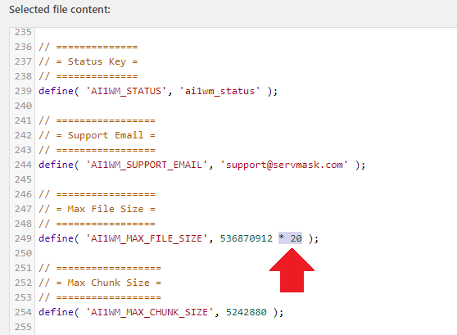Click the 'Support Email' comment line
457x335 pixels.
pyautogui.click(x=97, y=135)
